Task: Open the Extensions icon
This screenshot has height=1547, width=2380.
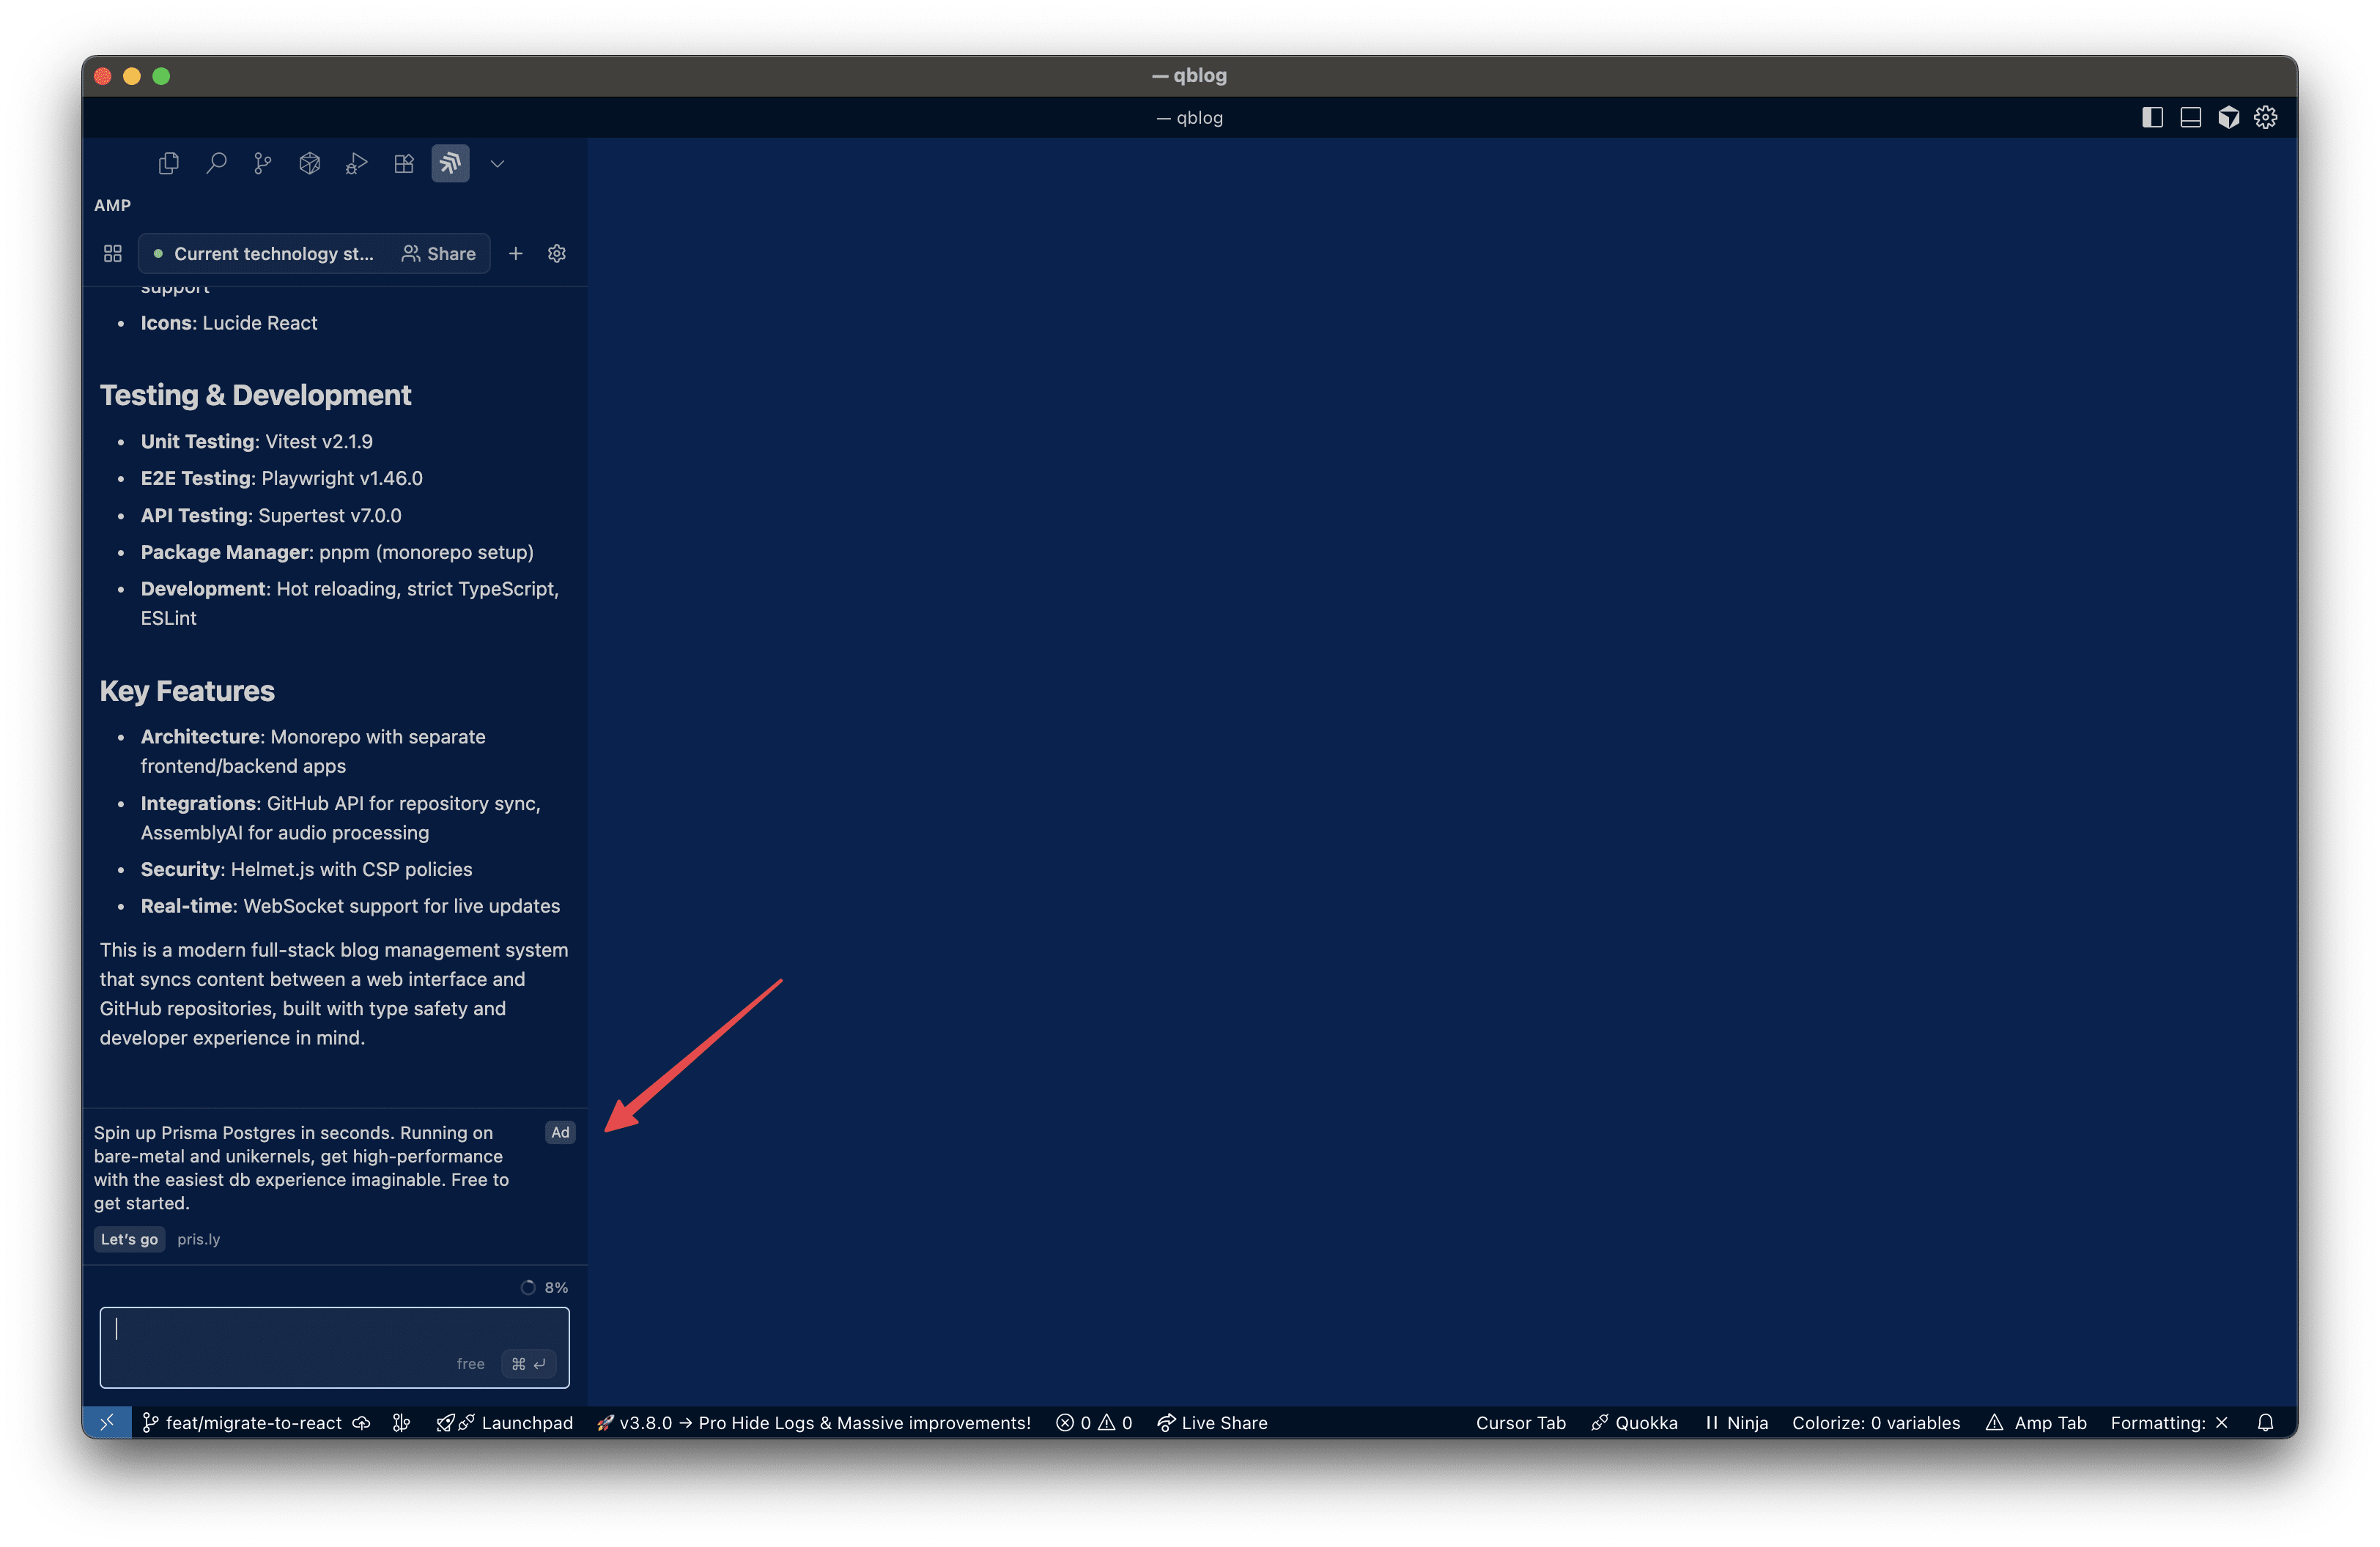Action: [x=404, y=163]
